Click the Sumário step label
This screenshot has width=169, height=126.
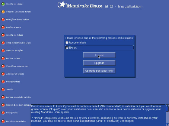click(10, 89)
